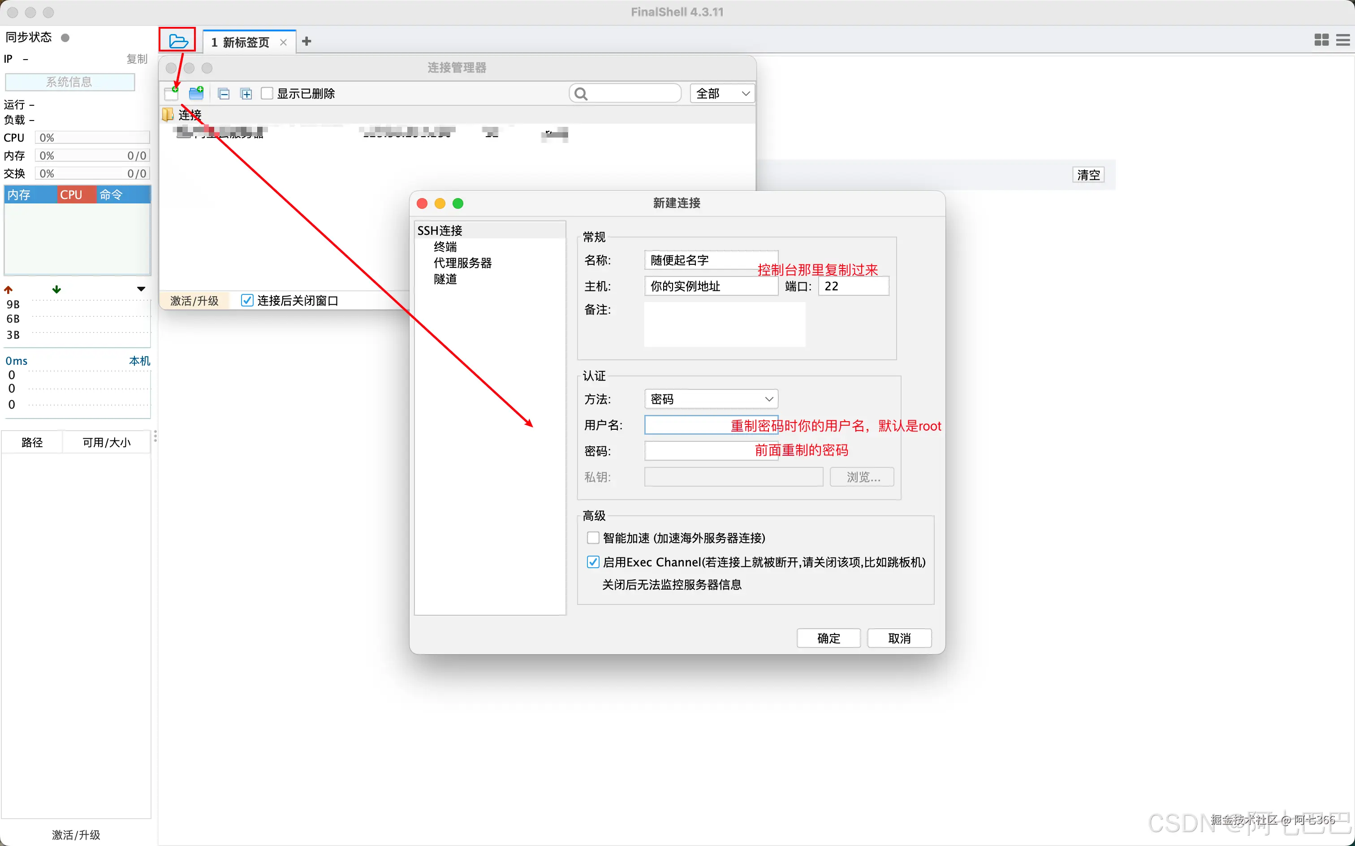Open a new tab with the plus icon
The image size is (1355, 846).
click(x=306, y=41)
